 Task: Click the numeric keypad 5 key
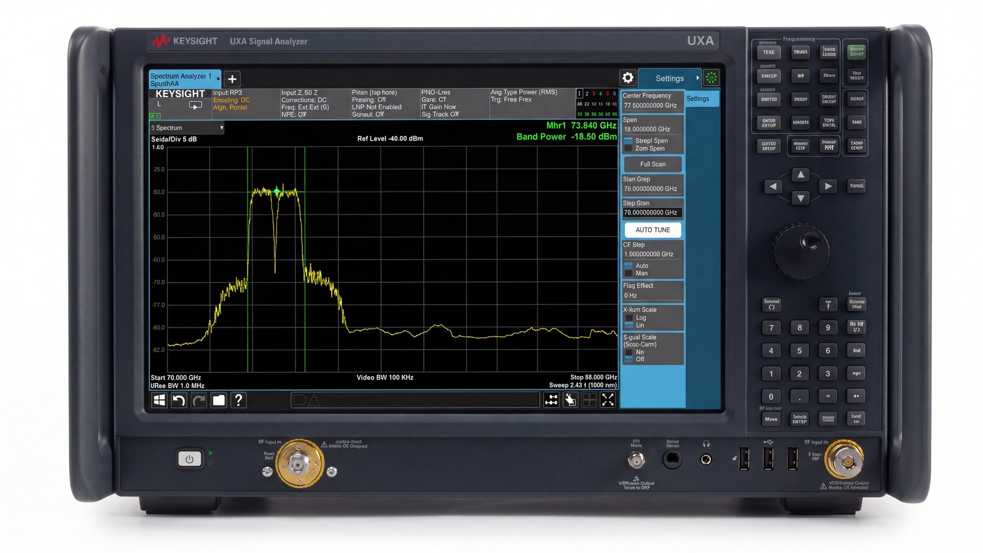tap(799, 351)
